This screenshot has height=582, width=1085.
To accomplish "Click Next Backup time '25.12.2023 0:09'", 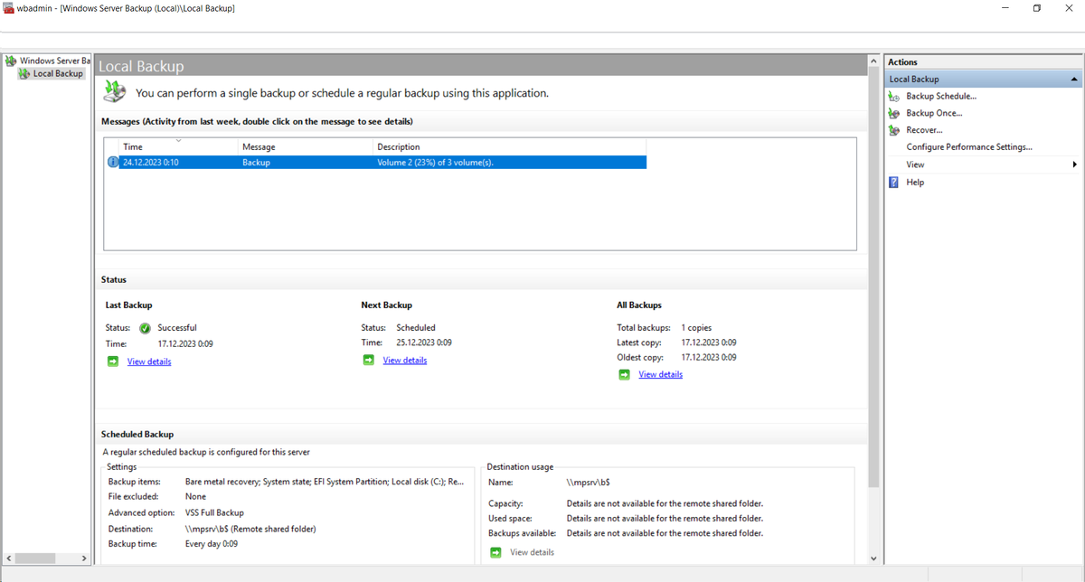I will pyautogui.click(x=424, y=343).
